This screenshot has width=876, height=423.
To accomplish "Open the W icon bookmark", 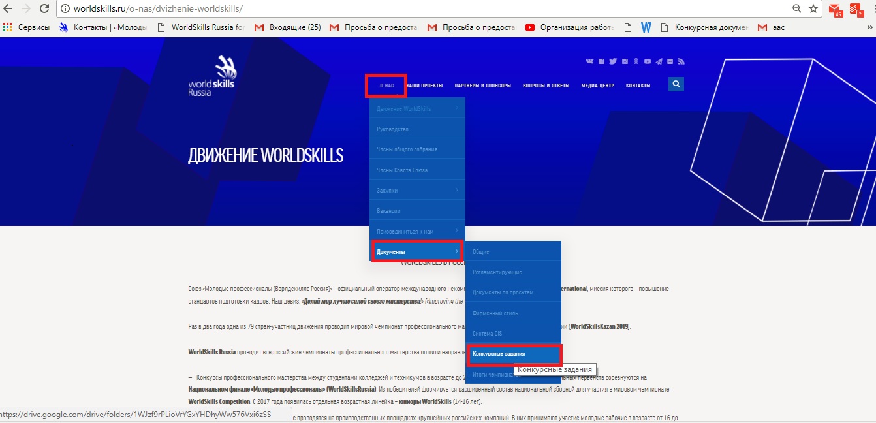I will (x=646, y=27).
